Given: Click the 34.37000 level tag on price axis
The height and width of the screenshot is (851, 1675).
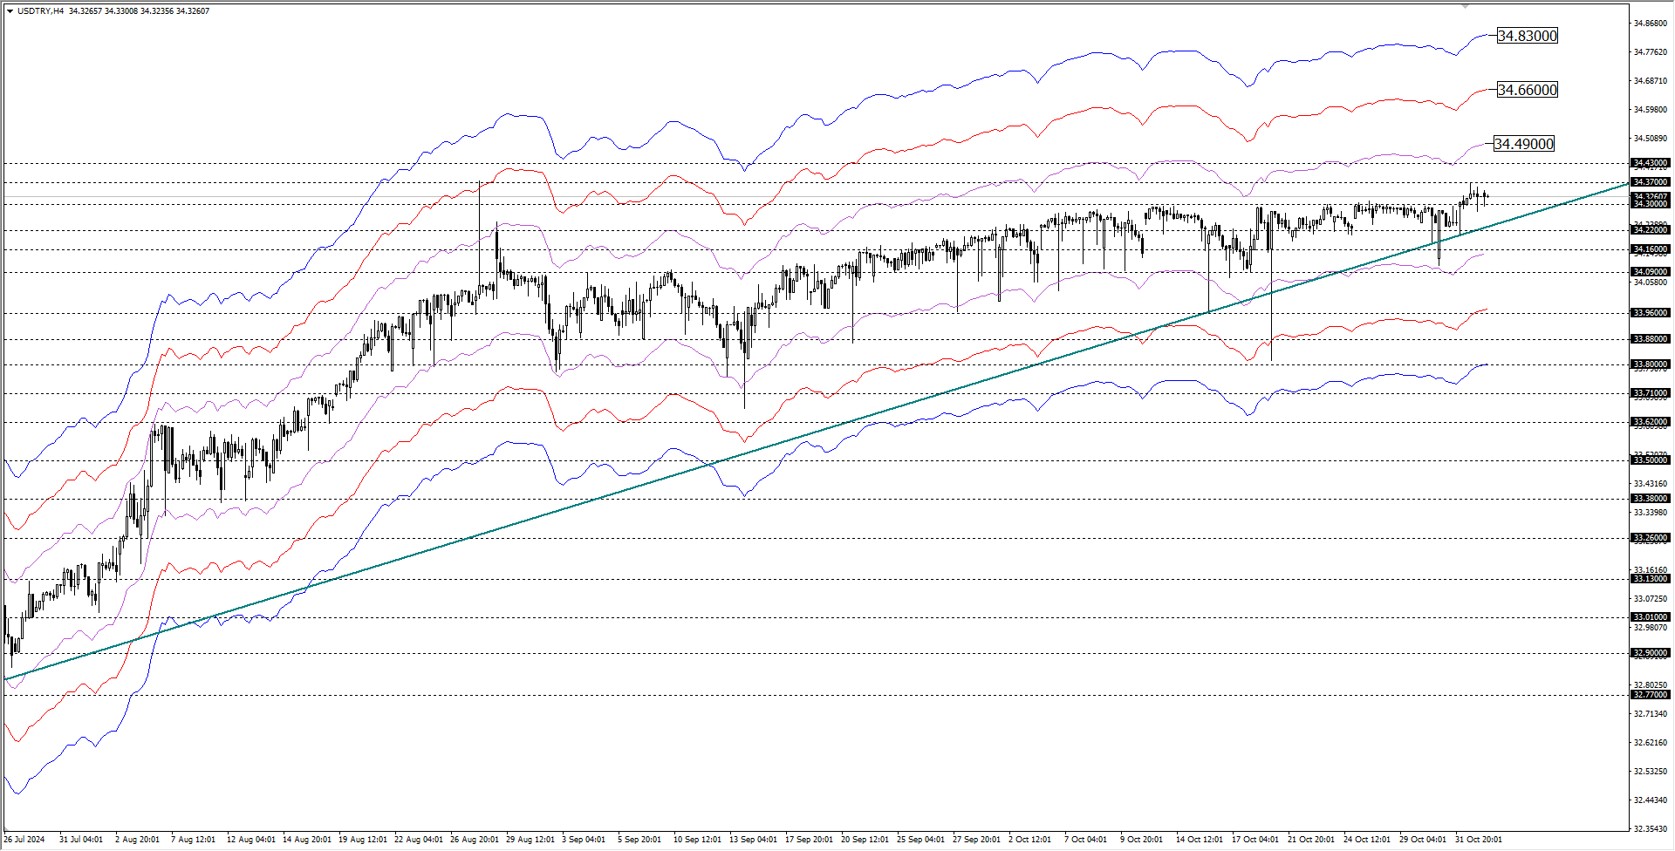Looking at the screenshot, I should point(1651,182).
